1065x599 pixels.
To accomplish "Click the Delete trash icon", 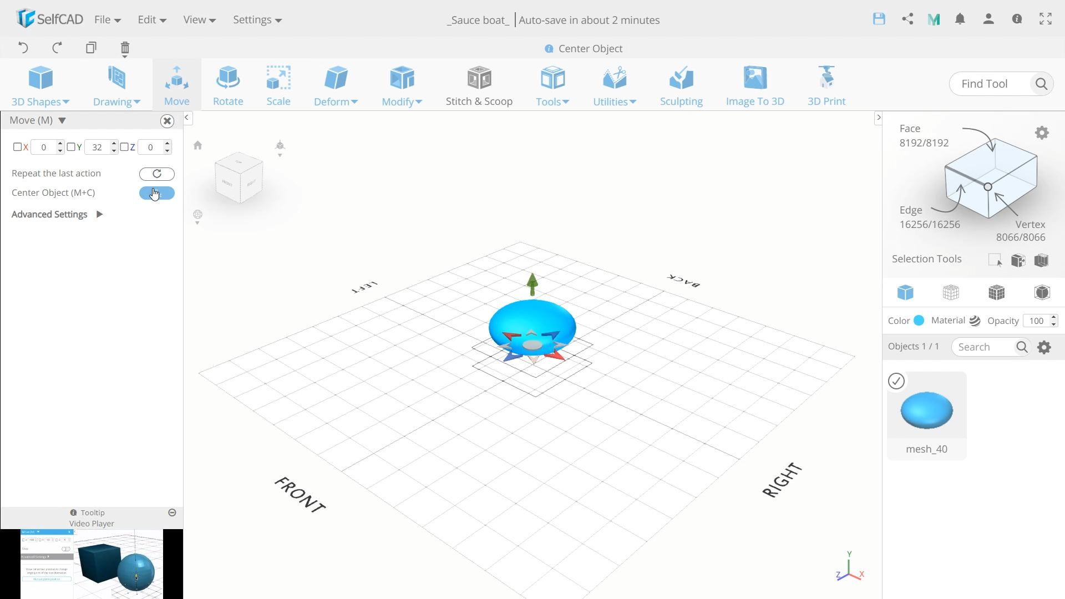I will coord(125,48).
